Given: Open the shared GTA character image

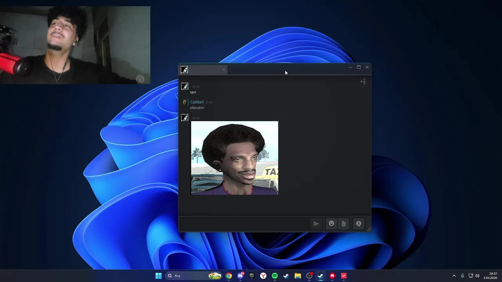Looking at the screenshot, I should tap(235, 158).
